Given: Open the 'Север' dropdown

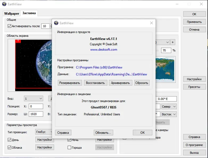Looking at the screenshot, I should 169,107.
